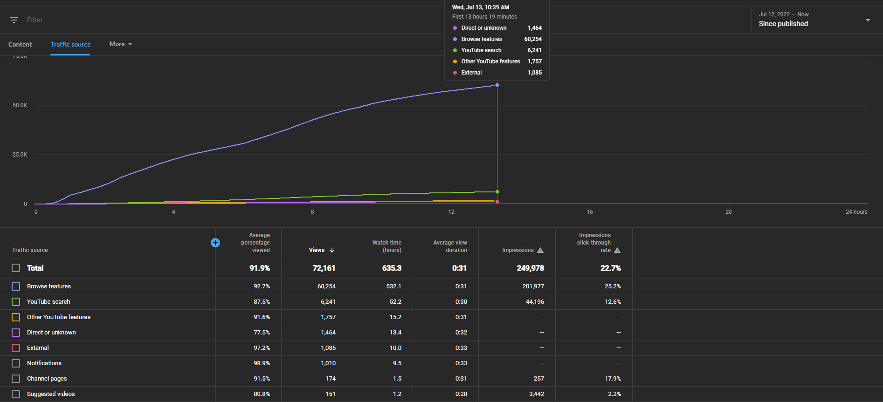Open the More dropdown menu
The image size is (883, 402).
point(121,44)
